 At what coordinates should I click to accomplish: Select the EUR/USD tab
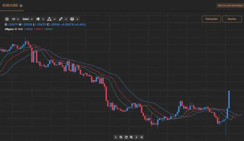(10, 5)
